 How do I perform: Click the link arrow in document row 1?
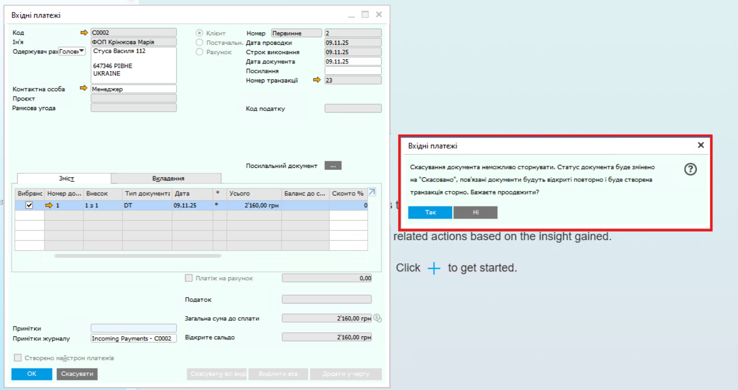(49, 205)
